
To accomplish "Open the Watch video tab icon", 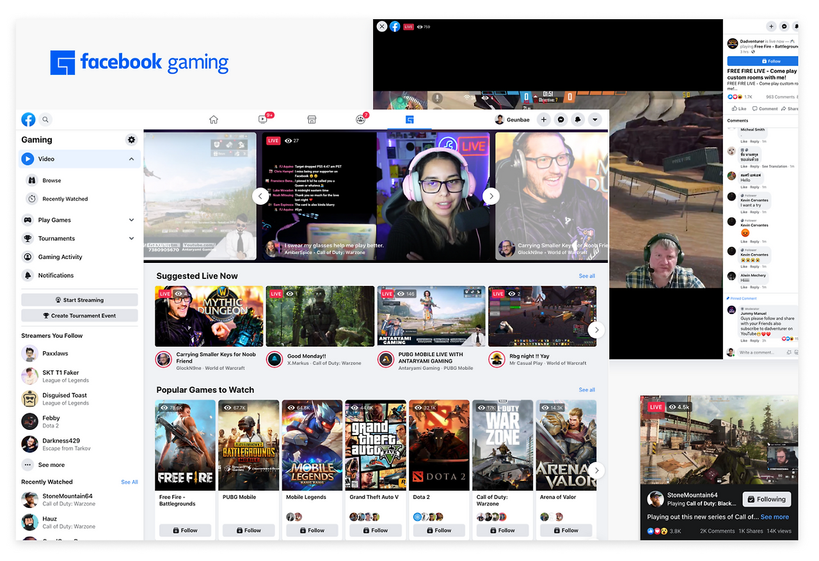I will [263, 120].
